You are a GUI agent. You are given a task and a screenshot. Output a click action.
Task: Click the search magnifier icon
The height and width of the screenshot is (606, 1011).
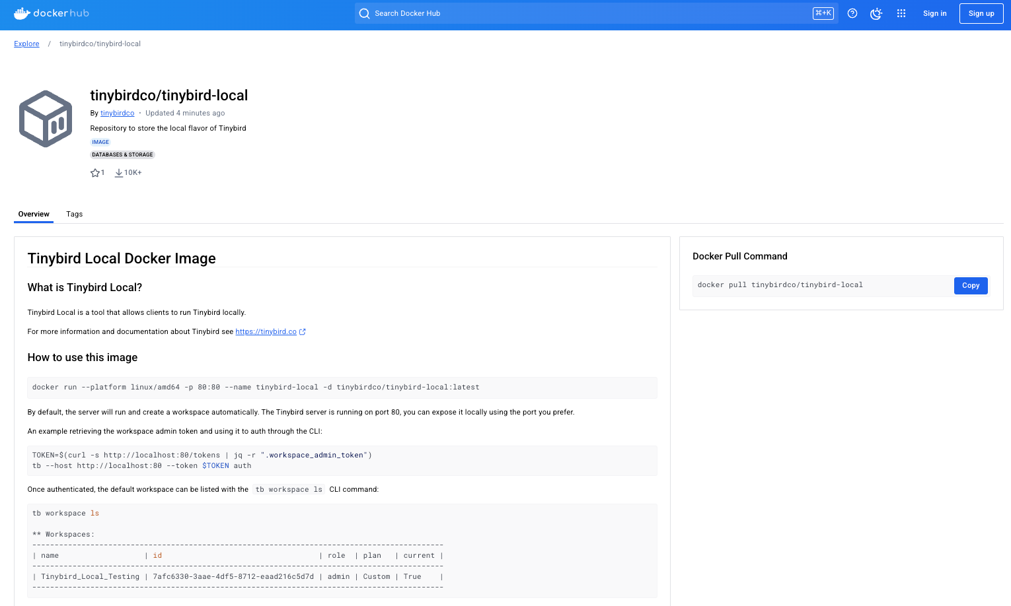[364, 13]
